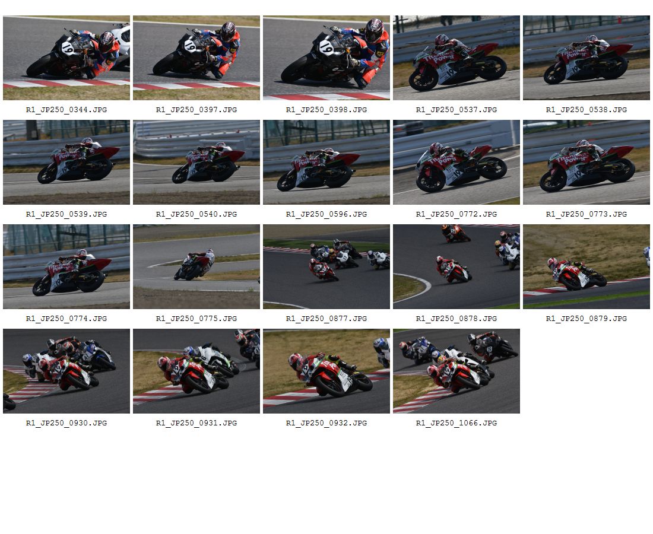
Task: Open thumbnail R1_JP250_0932.JPG
Action: tap(326, 371)
